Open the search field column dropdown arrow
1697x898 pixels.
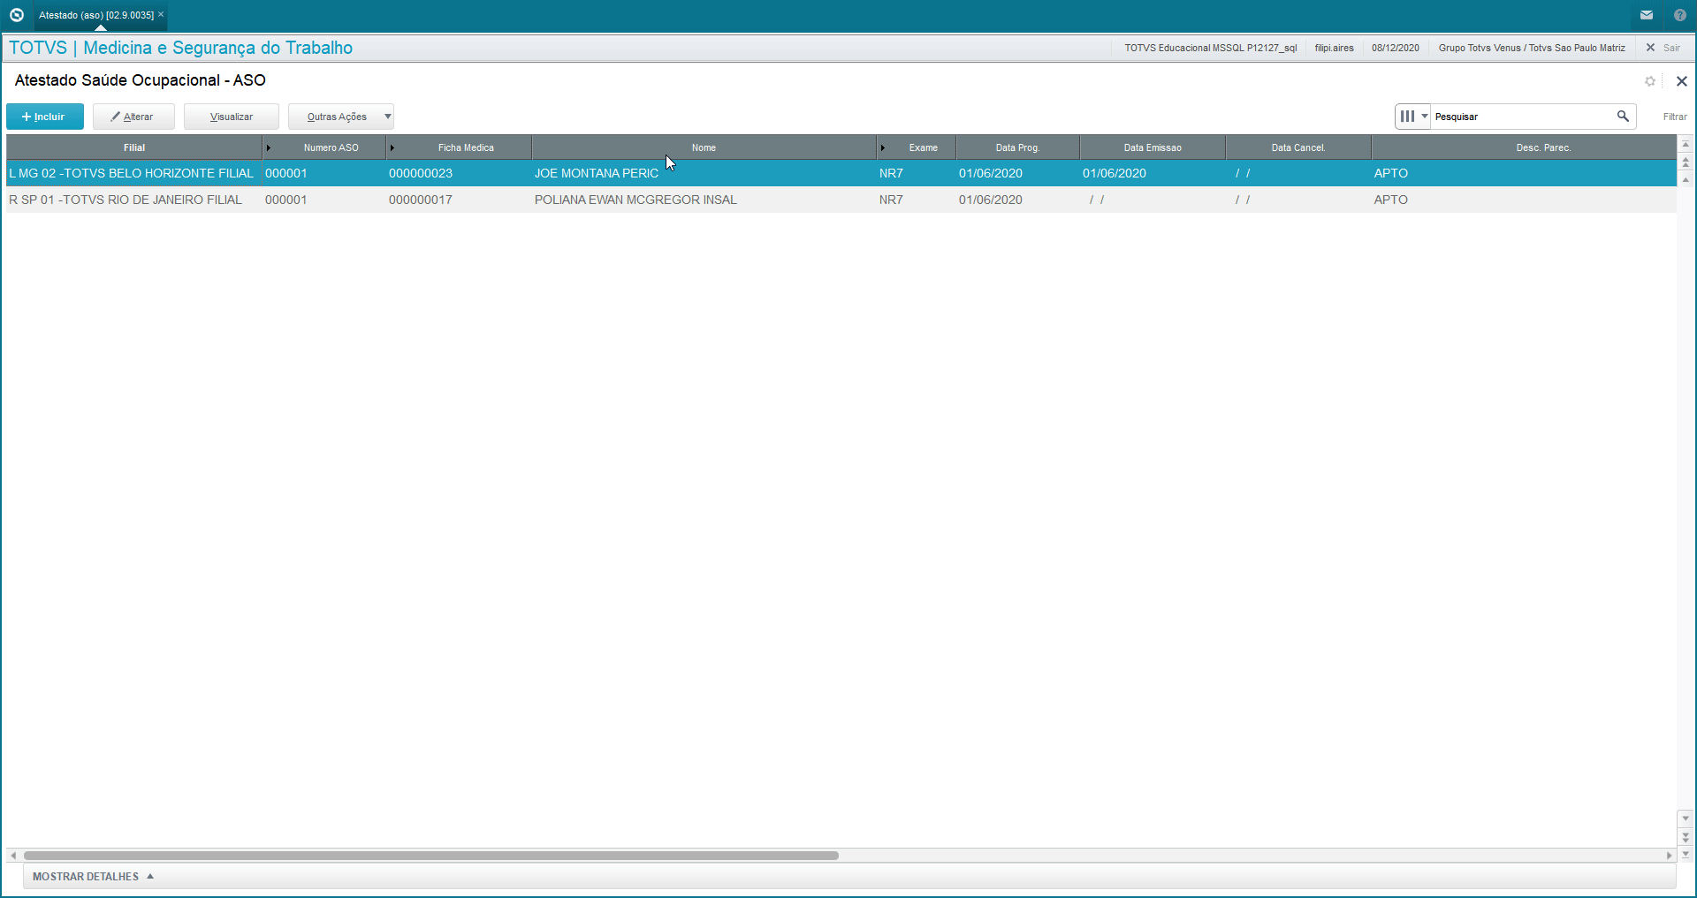coord(1425,117)
